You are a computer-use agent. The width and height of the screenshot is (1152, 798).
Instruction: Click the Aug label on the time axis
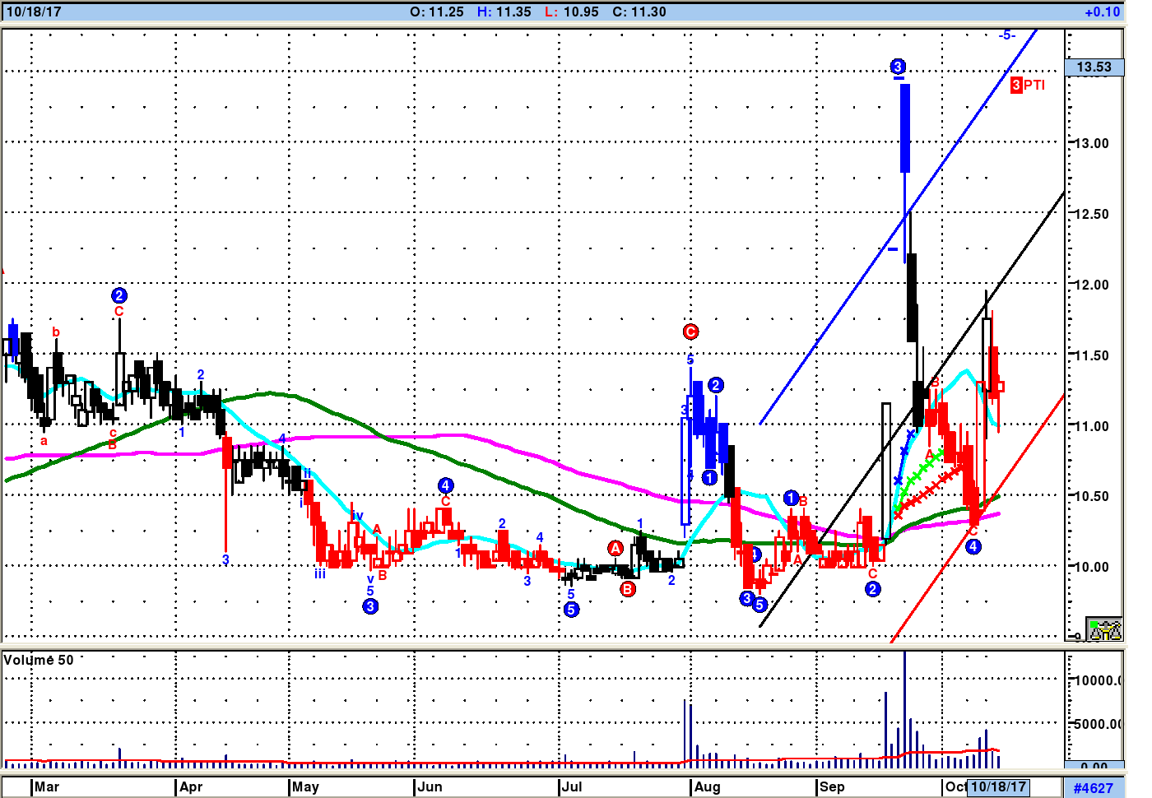click(707, 786)
